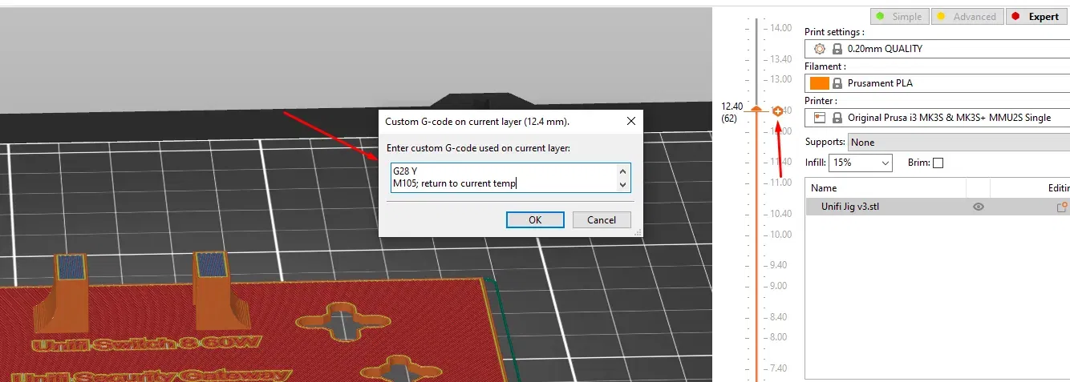The image size is (1070, 382).
Task: Open the print settings preset dropdown
Action: pyautogui.click(x=937, y=49)
